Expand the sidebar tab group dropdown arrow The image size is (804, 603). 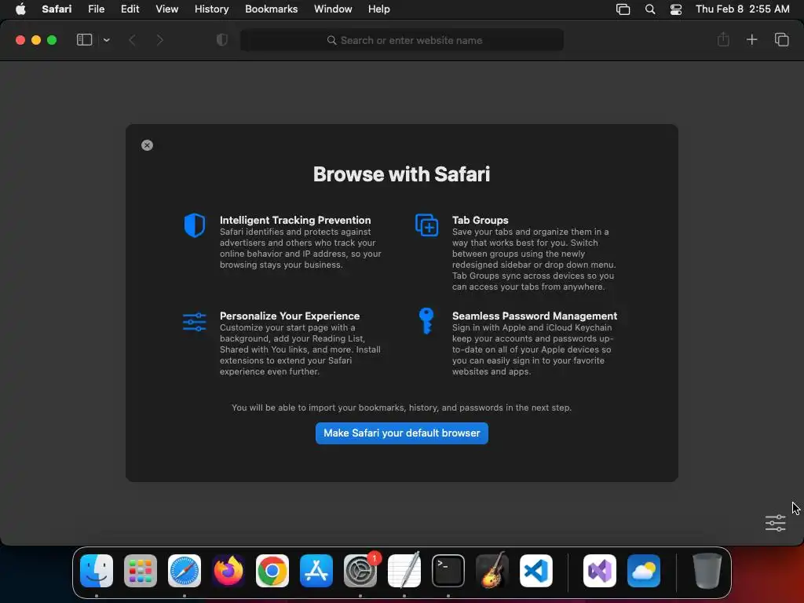(106, 40)
